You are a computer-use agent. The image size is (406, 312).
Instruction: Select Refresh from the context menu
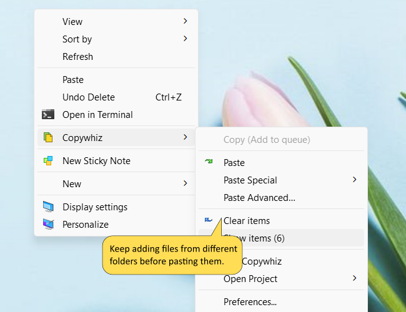[77, 57]
